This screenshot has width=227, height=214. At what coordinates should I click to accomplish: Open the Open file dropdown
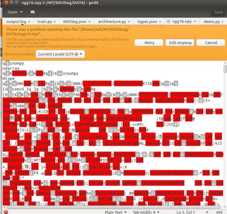pos(15,12)
